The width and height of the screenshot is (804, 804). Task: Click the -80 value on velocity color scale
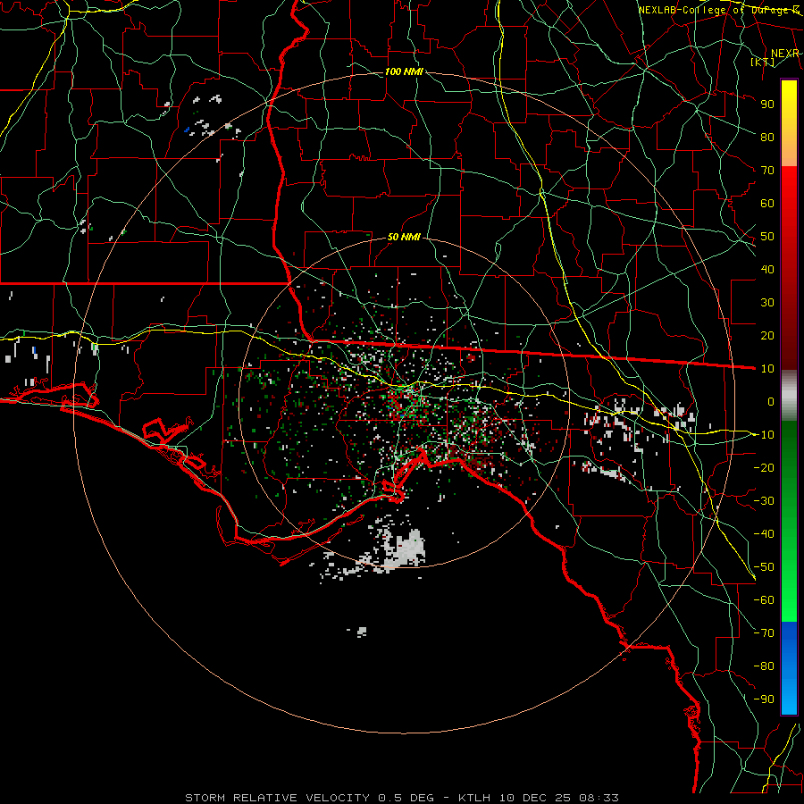coord(764,666)
